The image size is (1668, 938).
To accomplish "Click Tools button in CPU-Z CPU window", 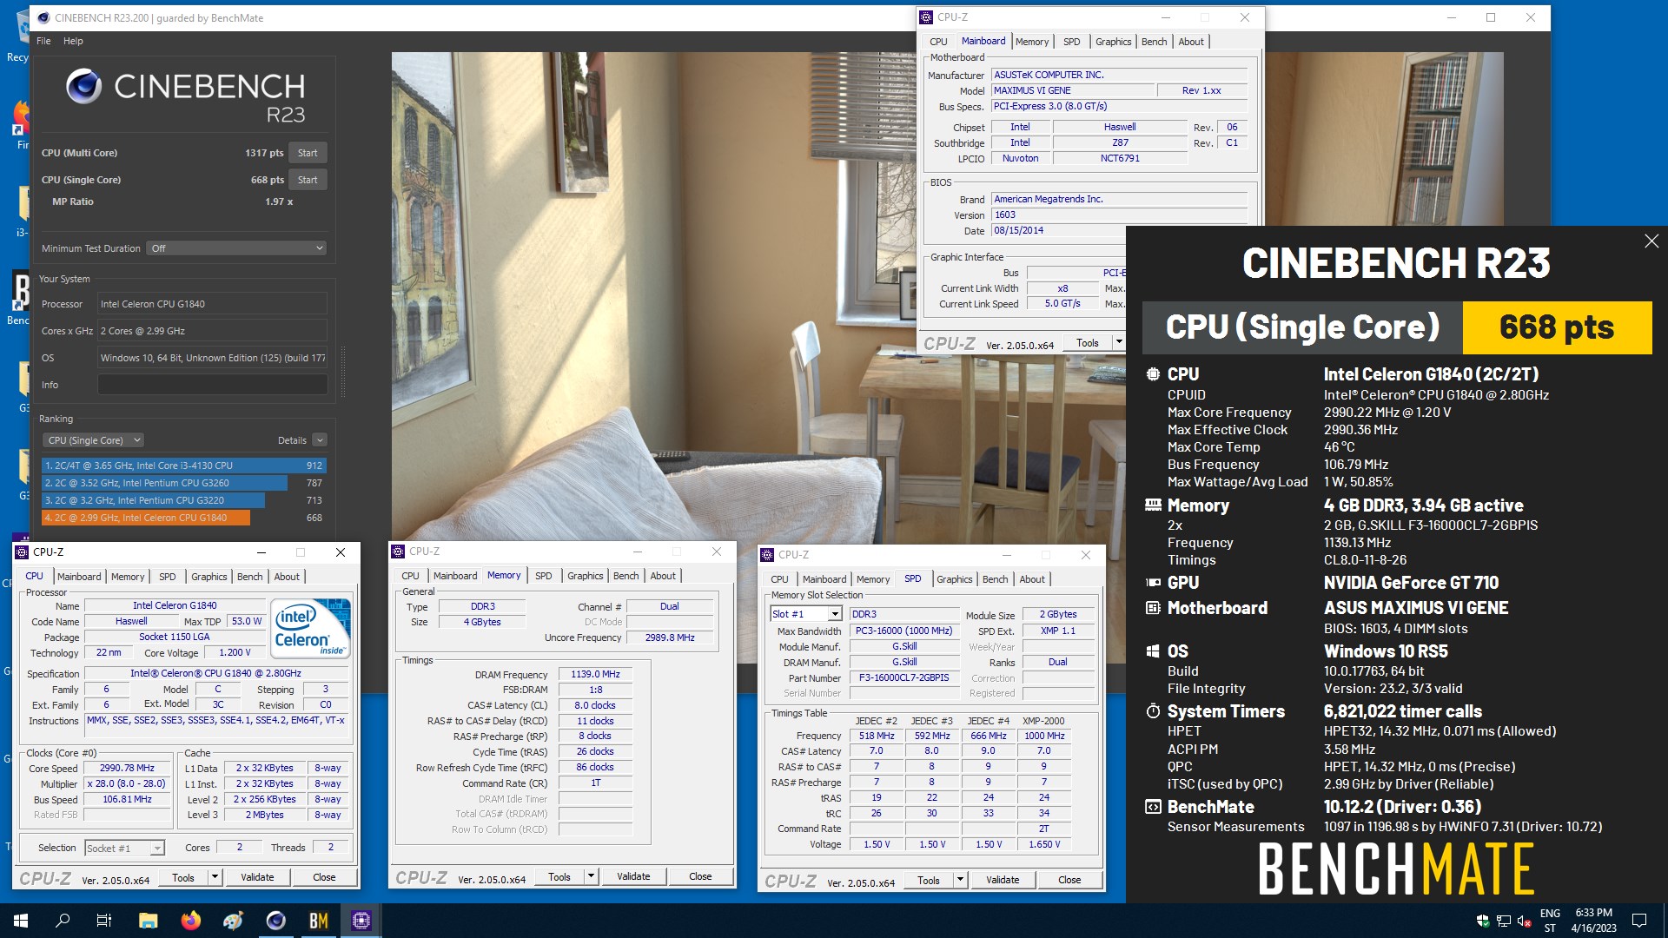I will click(183, 877).
